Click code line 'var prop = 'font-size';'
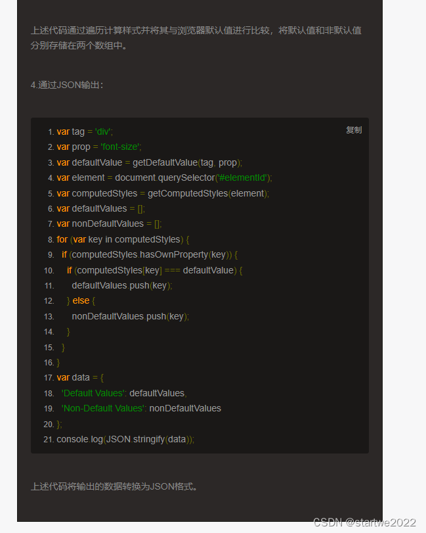Viewport: 426px width, 533px height. pyautogui.click(x=98, y=147)
